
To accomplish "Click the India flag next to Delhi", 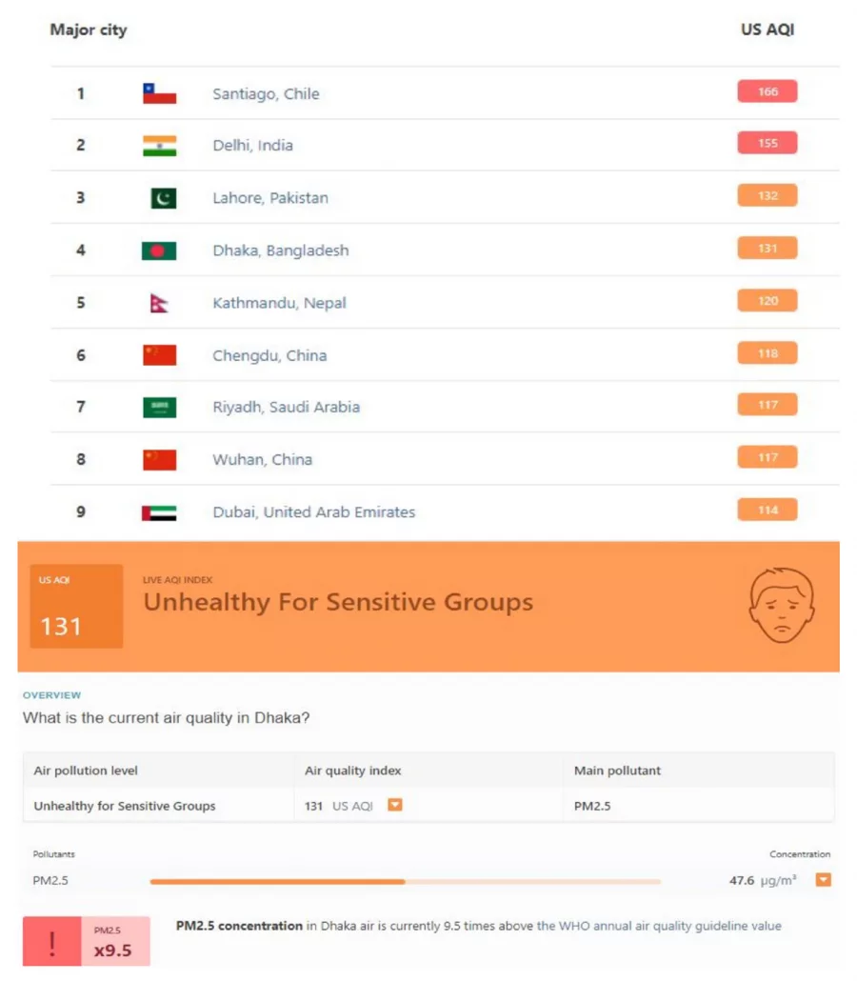I will 157,143.
